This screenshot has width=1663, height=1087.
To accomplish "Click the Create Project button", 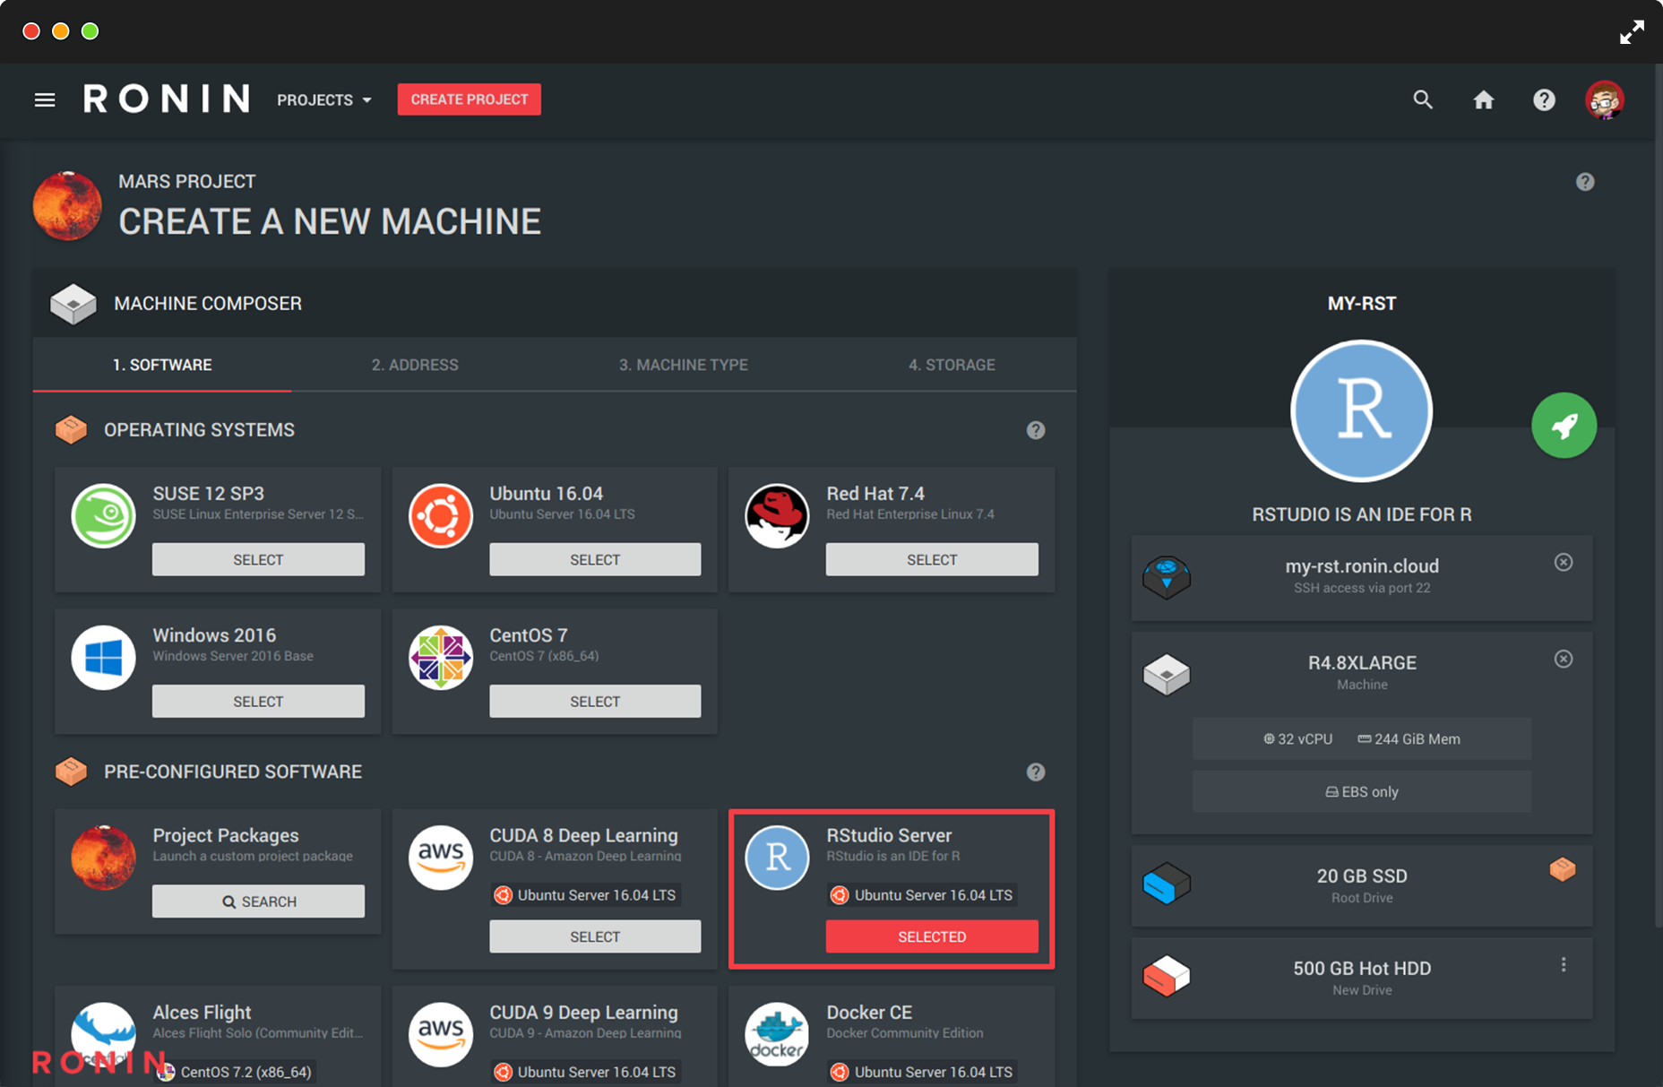I will click(469, 99).
